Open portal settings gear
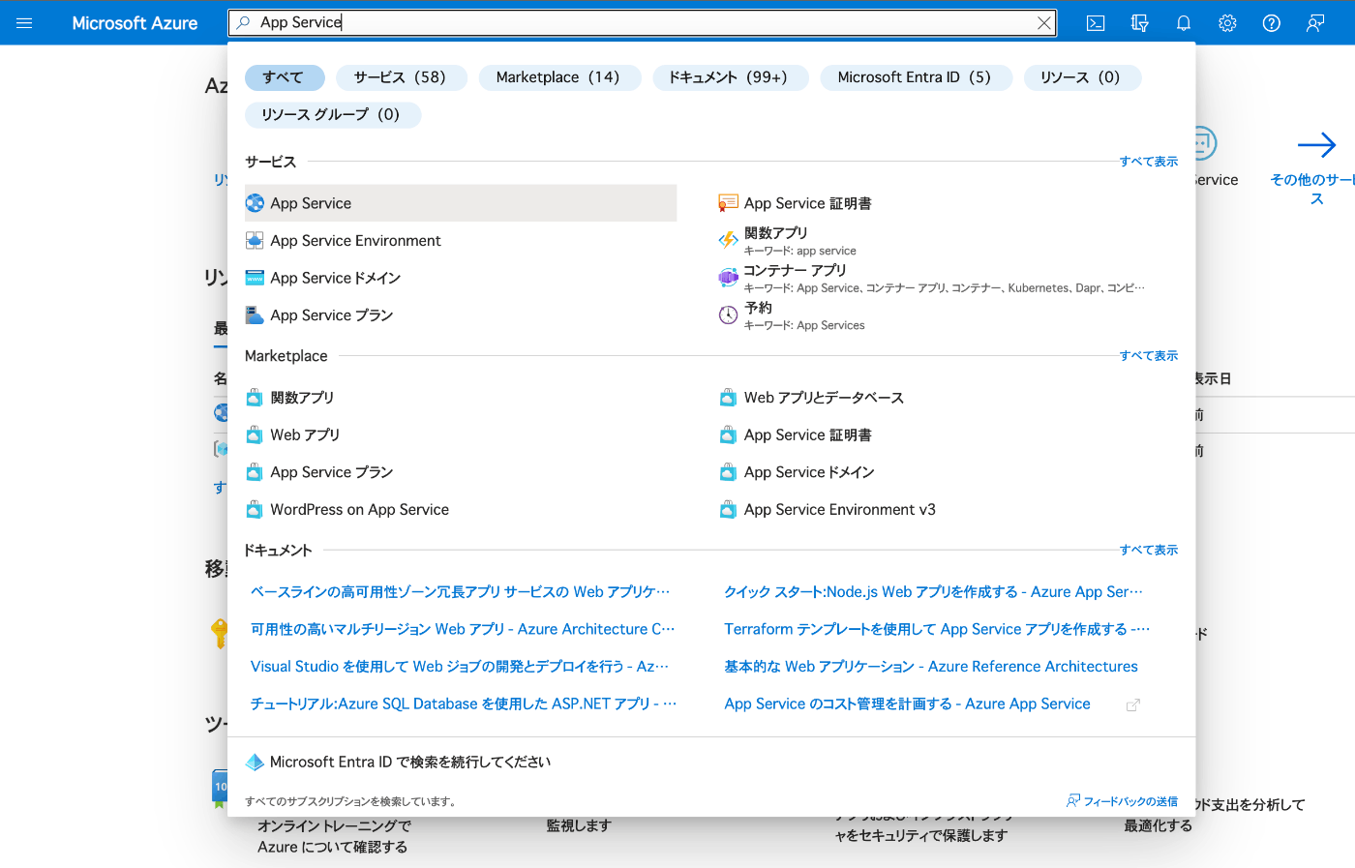The width and height of the screenshot is (1355, 868). (x=1227, y=23)
